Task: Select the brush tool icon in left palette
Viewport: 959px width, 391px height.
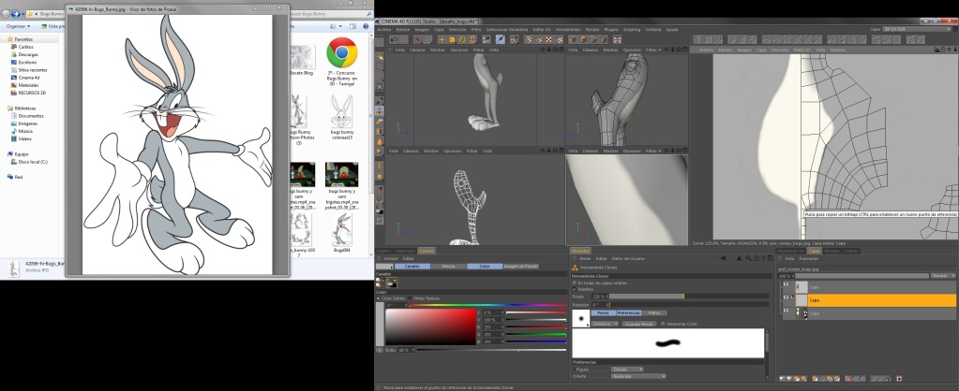Action: [x=380, y=100]
